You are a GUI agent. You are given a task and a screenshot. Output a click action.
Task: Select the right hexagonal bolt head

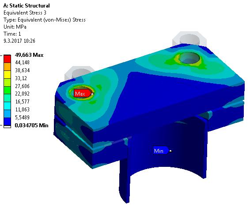click(x=189, y=39)
